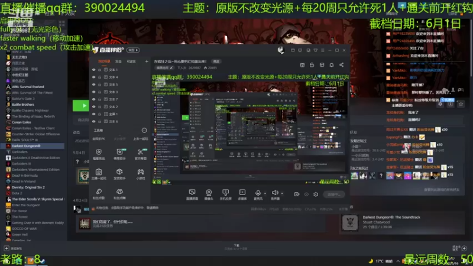Select Conan Exiles in Steam library

pyautogui.click(x=21, y=122)
